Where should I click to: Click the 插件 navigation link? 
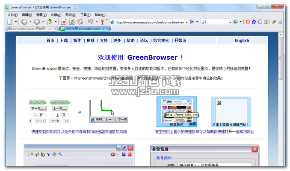(77, 41)
